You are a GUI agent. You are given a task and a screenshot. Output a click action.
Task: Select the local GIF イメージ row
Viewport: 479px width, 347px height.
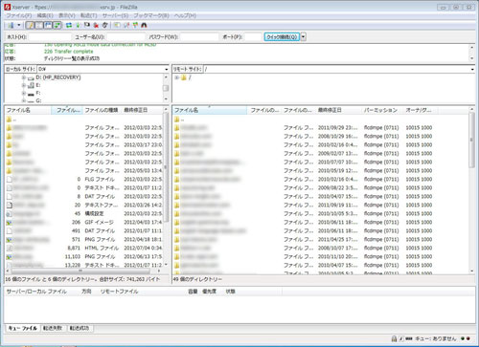83,222
